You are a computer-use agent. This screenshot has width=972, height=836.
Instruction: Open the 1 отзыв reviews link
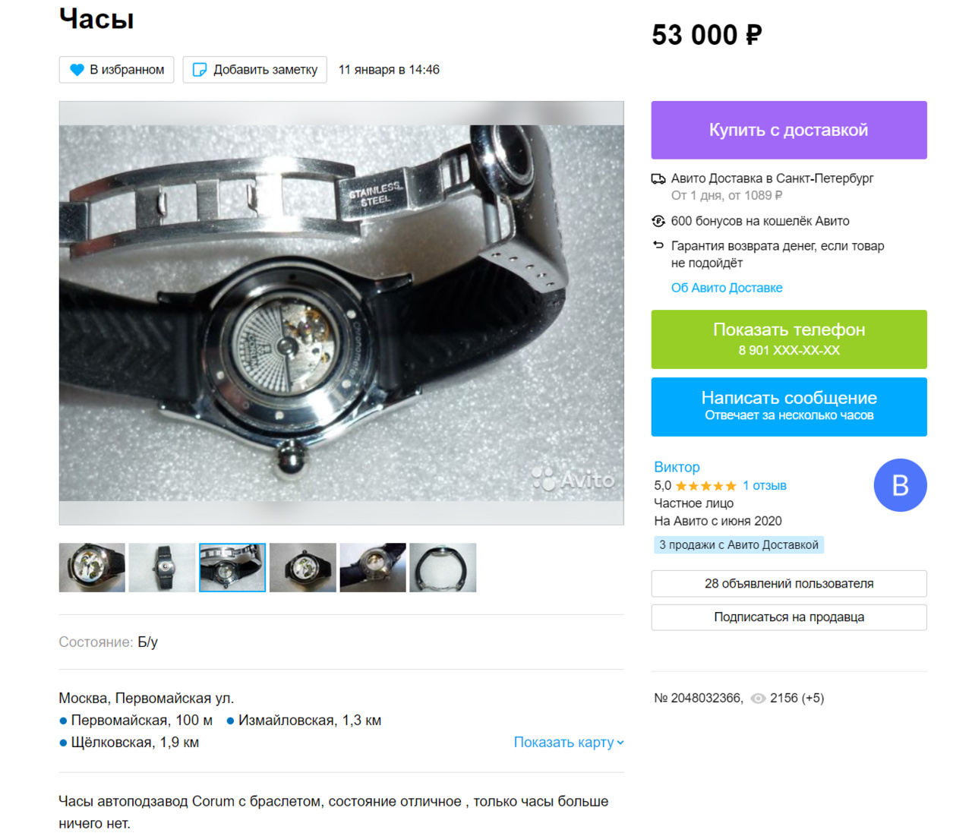click(x=764, y=486)
